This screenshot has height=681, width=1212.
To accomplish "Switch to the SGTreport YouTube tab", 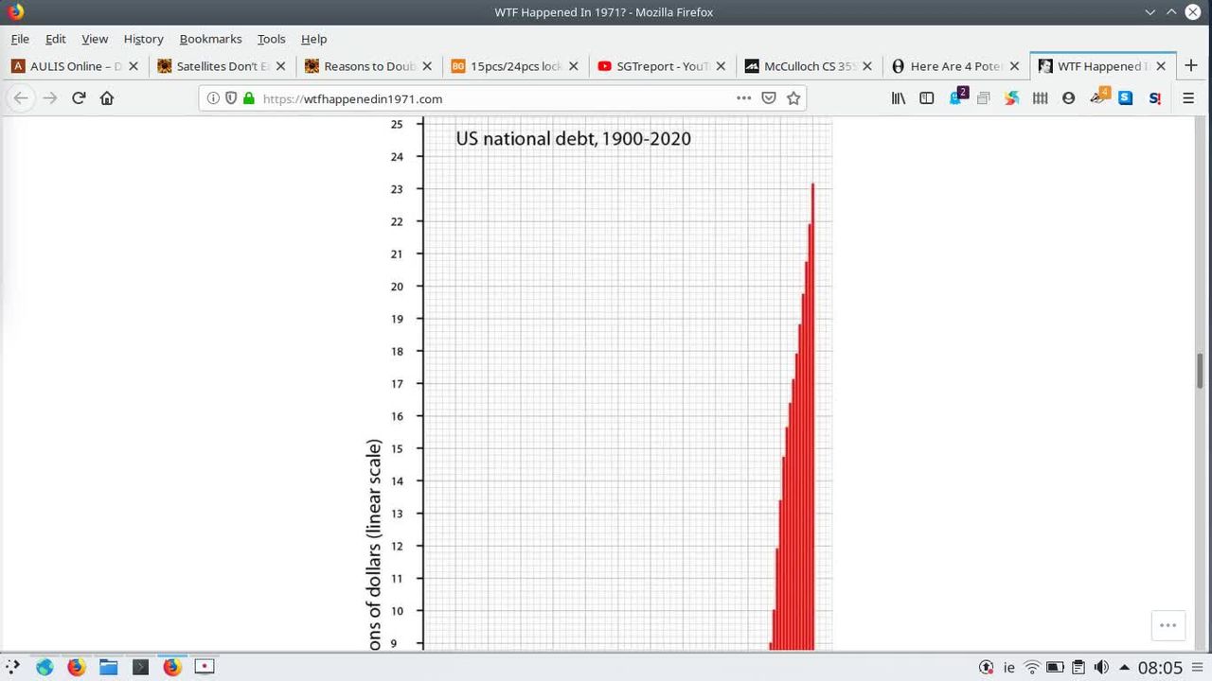I will [x=661, y=66].
